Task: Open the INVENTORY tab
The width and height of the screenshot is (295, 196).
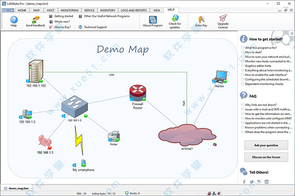Action: [x=108, y=10]
